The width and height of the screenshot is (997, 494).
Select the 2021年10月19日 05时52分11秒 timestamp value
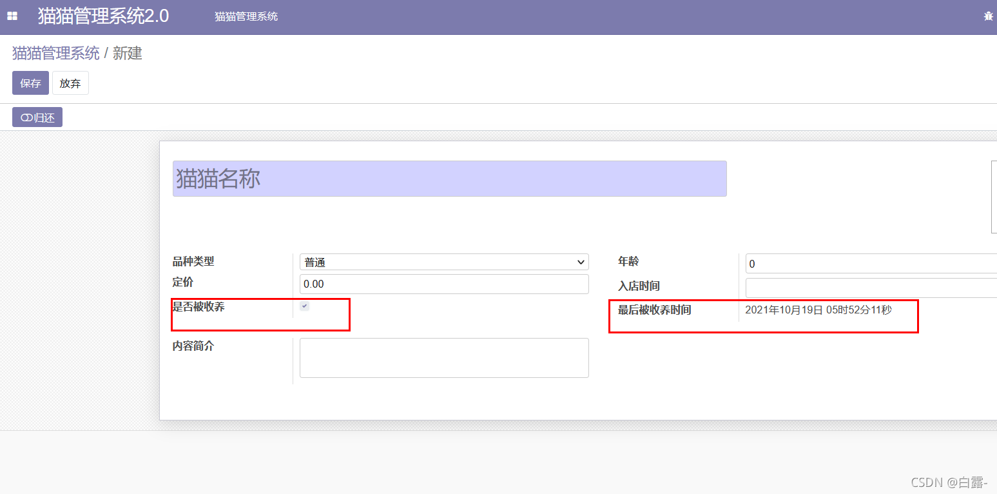818,310
